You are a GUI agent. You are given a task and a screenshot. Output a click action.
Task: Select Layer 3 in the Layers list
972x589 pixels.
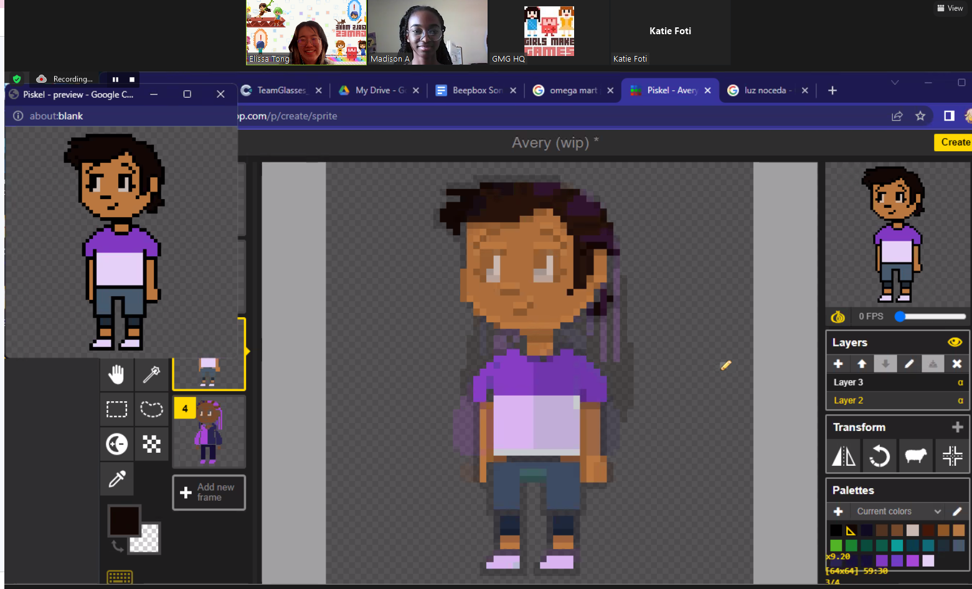pos(897,383)
